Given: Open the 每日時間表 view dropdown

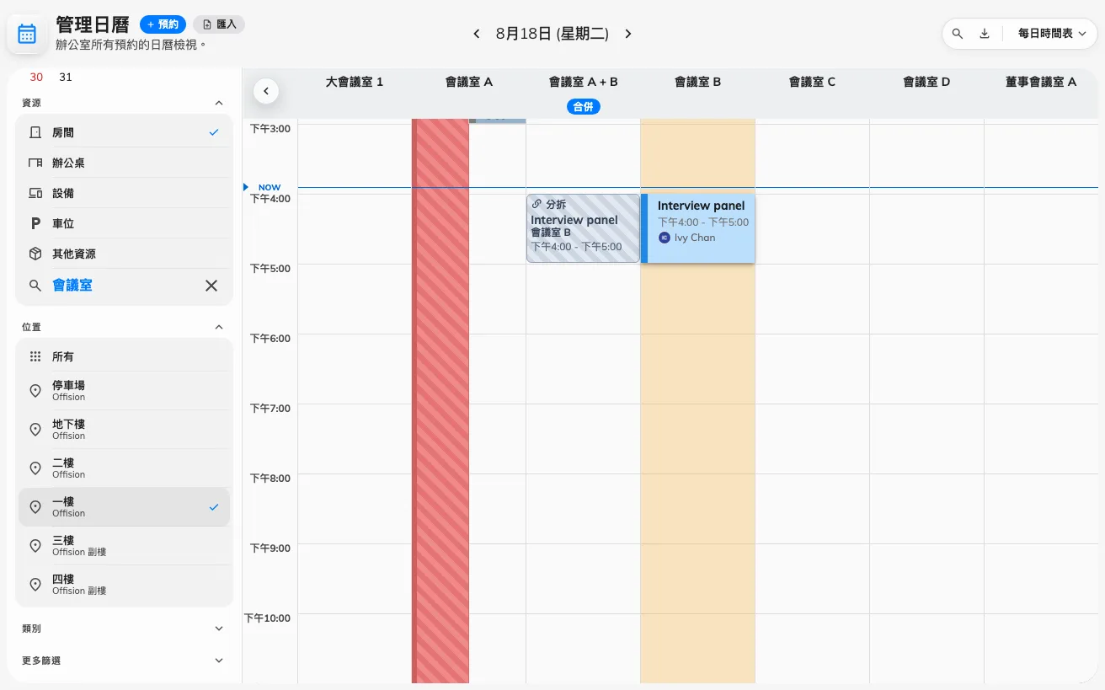Looking at the screenshot, I should tap(1052, 34).
